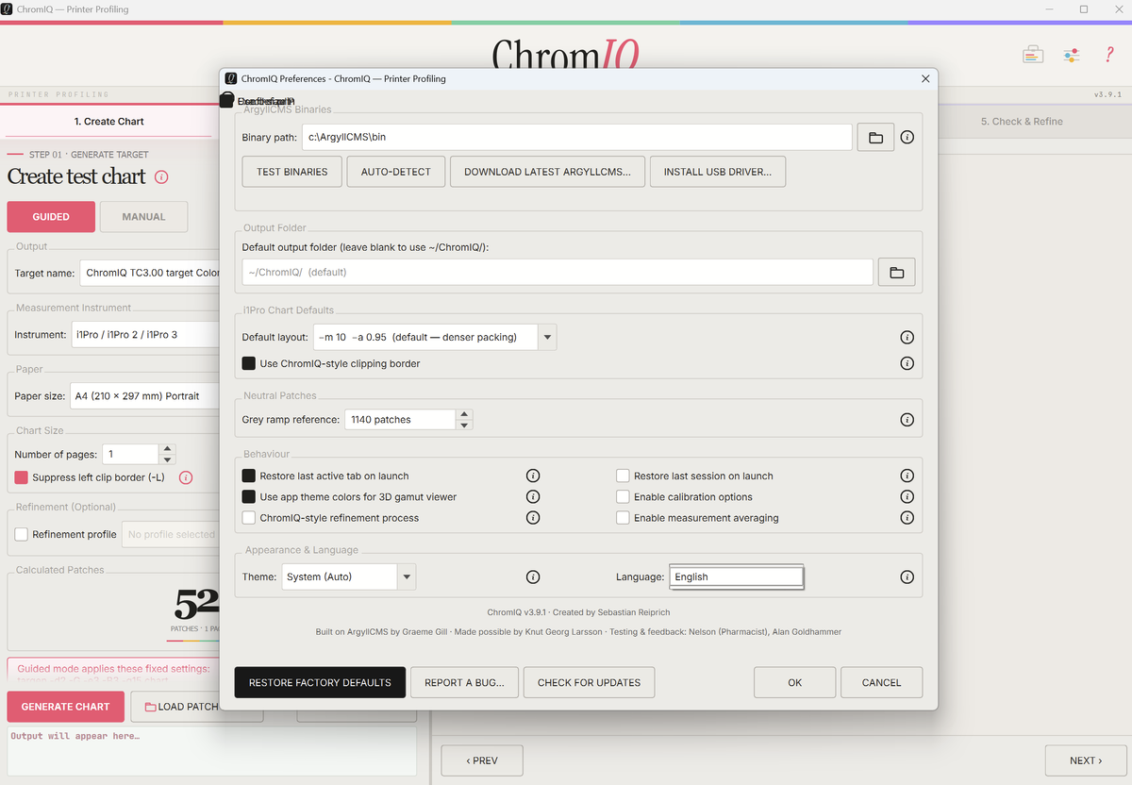Increase Number of pages value
The height and width of the screenshot is (785, 1132).
(167, 449)
